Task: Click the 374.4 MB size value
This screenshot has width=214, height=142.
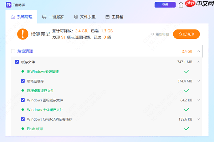Action: click(x=185, y=81)
